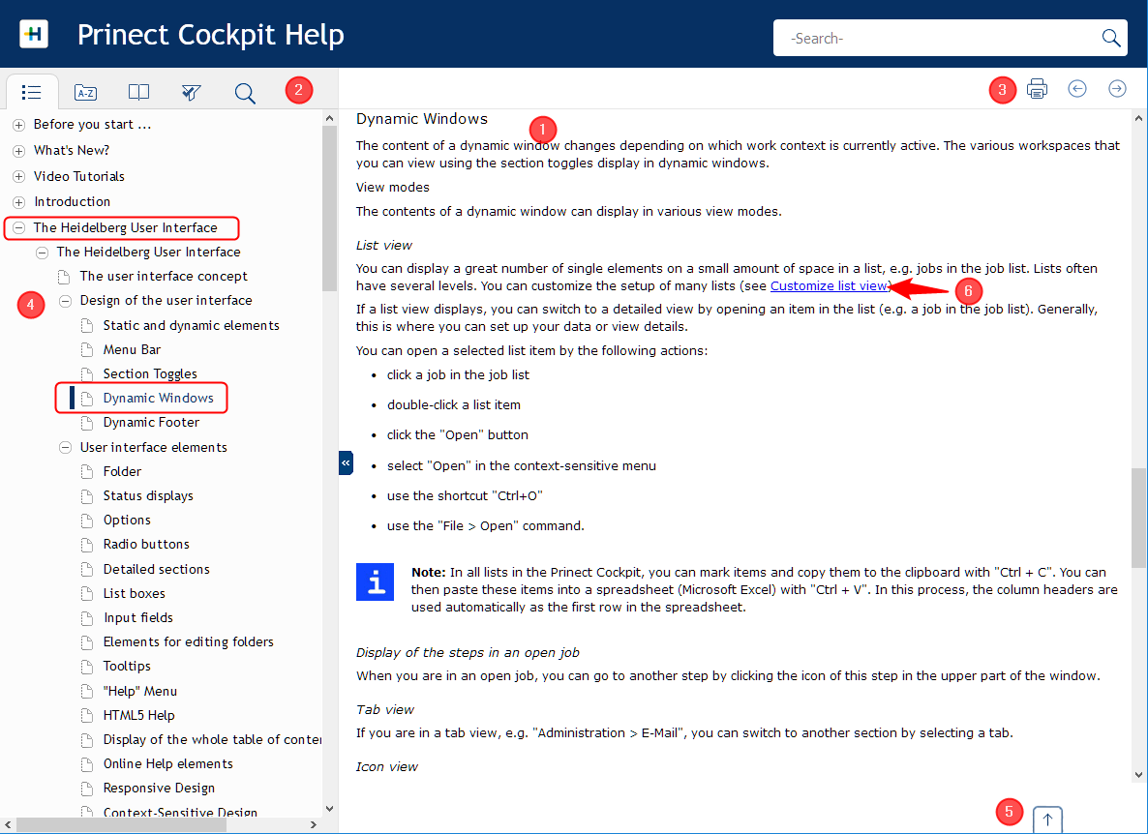The width and height of the screenshot is (1148, 834).
Task: Click the sidebar horizontal scrollbar
Action: point(165,824)
